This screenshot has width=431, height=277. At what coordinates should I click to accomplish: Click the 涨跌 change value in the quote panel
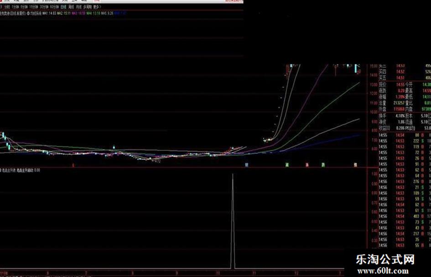(401, 91)
